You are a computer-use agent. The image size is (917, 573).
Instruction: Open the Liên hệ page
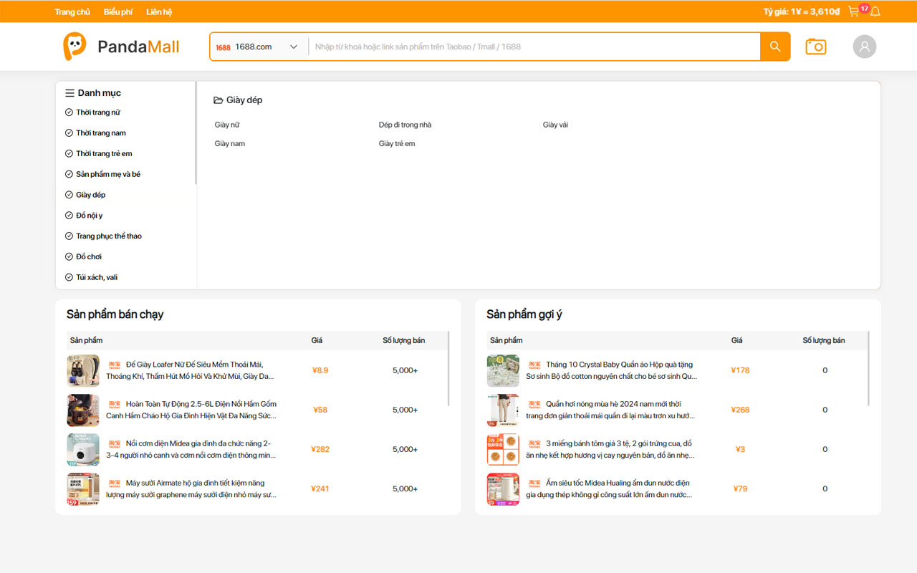tap(159, 12)
